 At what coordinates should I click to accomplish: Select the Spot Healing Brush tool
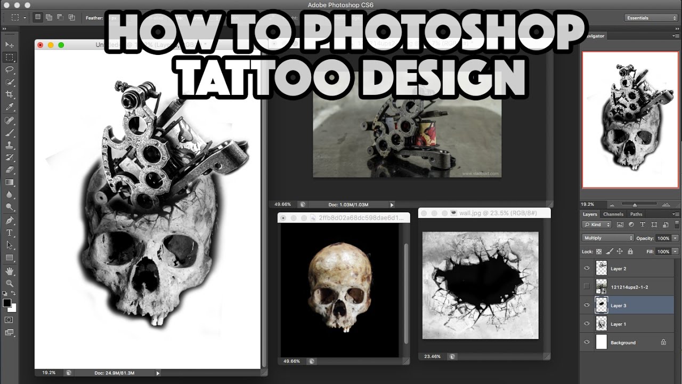(9, 120)
